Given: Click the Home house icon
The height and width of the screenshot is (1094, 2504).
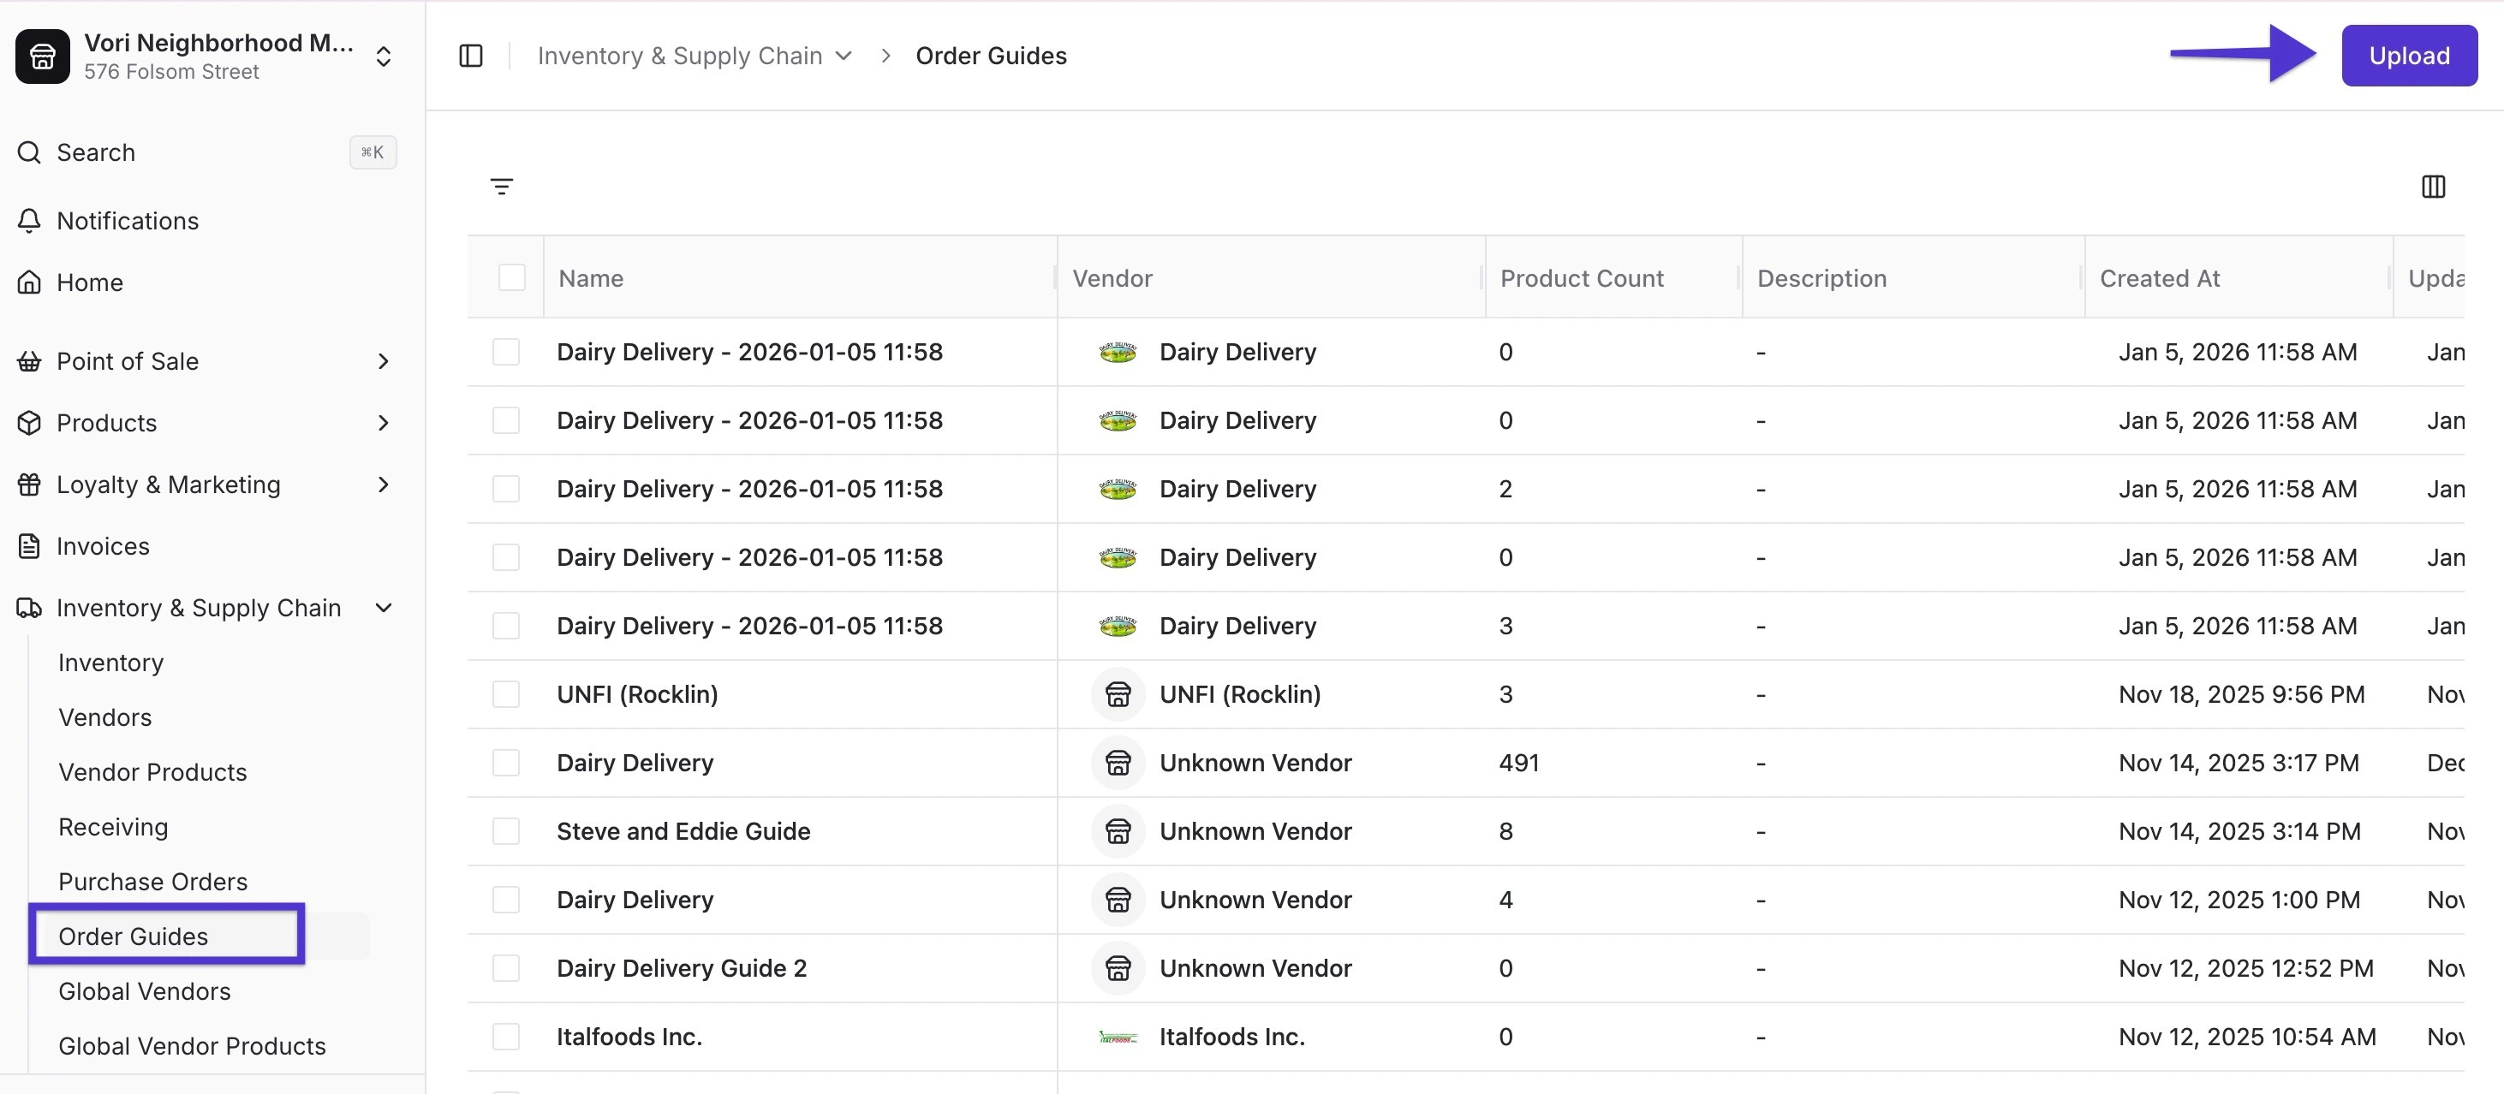Looking at the screenshot, I should (29, 282).
